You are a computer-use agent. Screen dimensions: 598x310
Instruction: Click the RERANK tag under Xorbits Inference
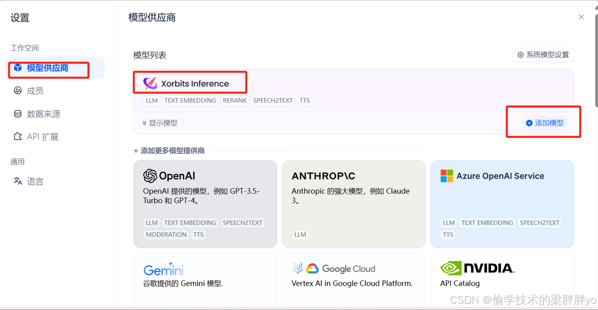235,100
